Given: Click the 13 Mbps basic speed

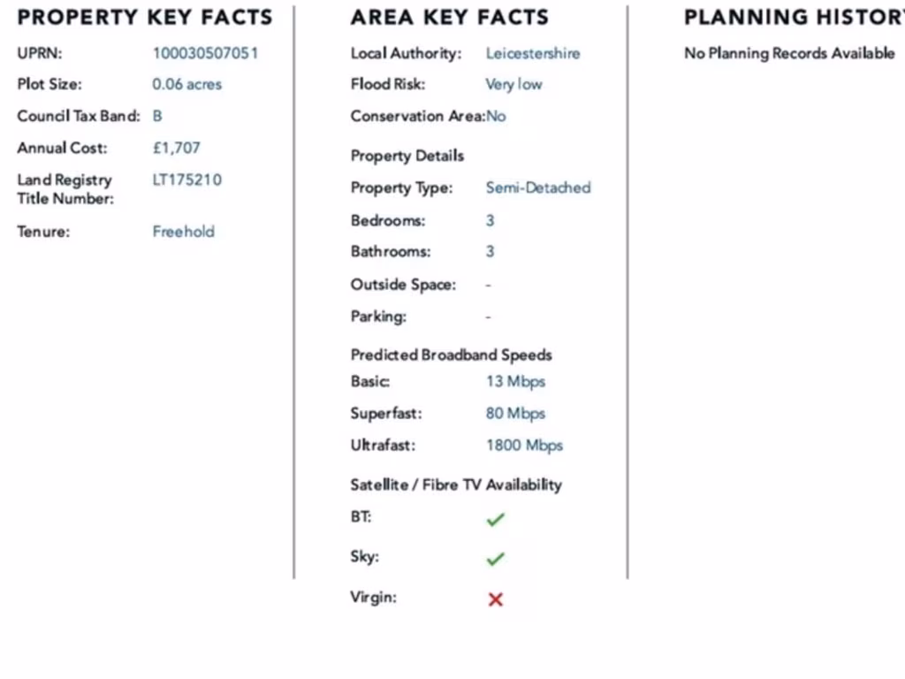Looking at the screenshot, I should (515, 382).
